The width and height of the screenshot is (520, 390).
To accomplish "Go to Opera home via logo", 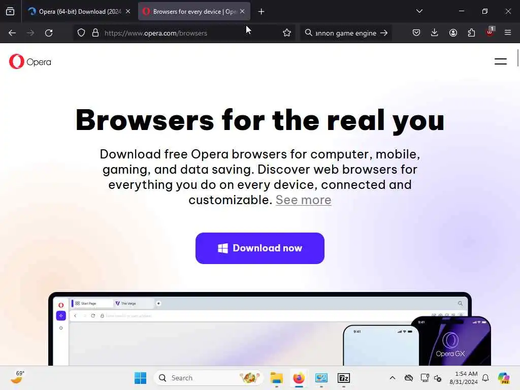I will pos(30,61).
